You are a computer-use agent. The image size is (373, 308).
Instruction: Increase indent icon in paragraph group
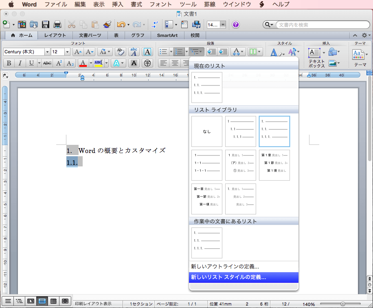tap(223, 52)
